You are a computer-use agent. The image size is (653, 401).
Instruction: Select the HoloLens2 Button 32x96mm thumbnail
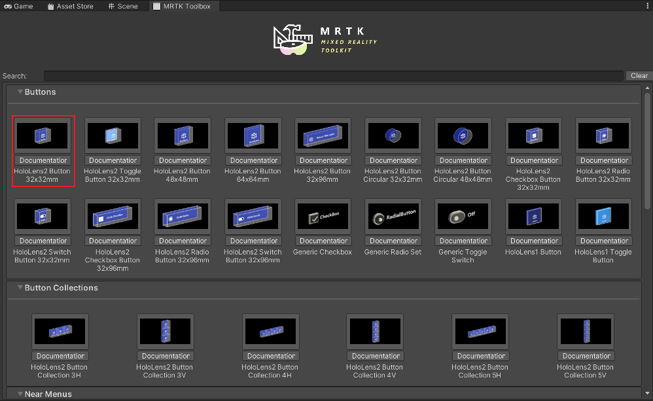tap(323, 135)
